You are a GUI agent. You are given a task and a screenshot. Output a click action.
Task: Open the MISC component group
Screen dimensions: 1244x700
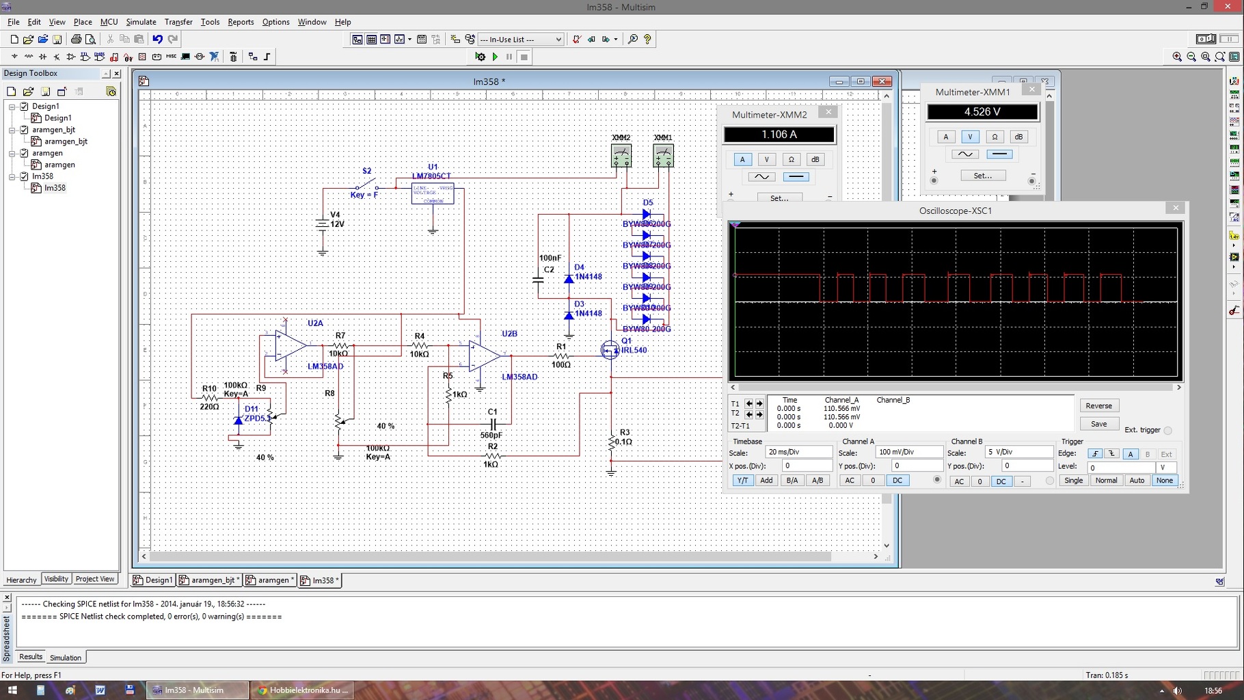tap(171, 57)
